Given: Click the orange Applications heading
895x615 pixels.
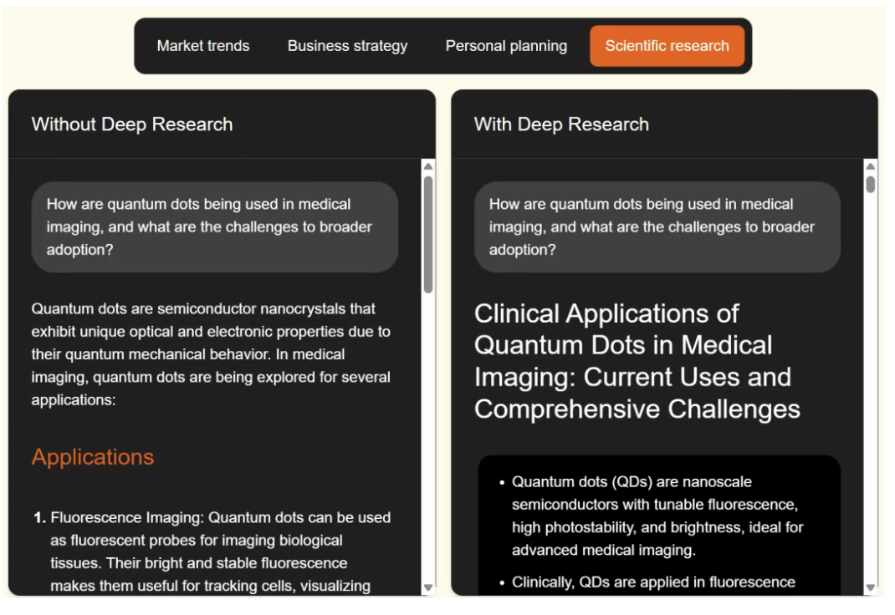Looking at the screenshot, I should click(x=93, y=457).
